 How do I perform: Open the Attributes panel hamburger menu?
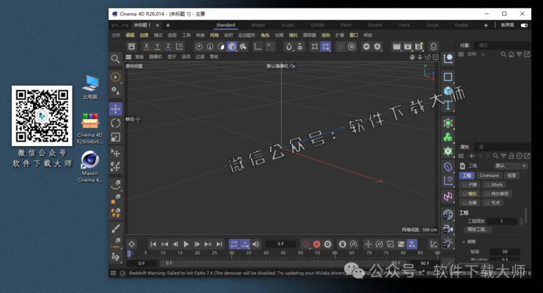pos(461,156)
